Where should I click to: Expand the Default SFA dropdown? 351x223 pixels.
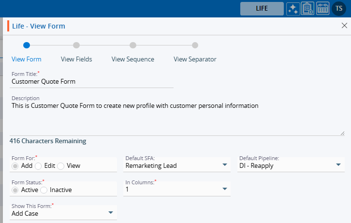pos(177,165)
